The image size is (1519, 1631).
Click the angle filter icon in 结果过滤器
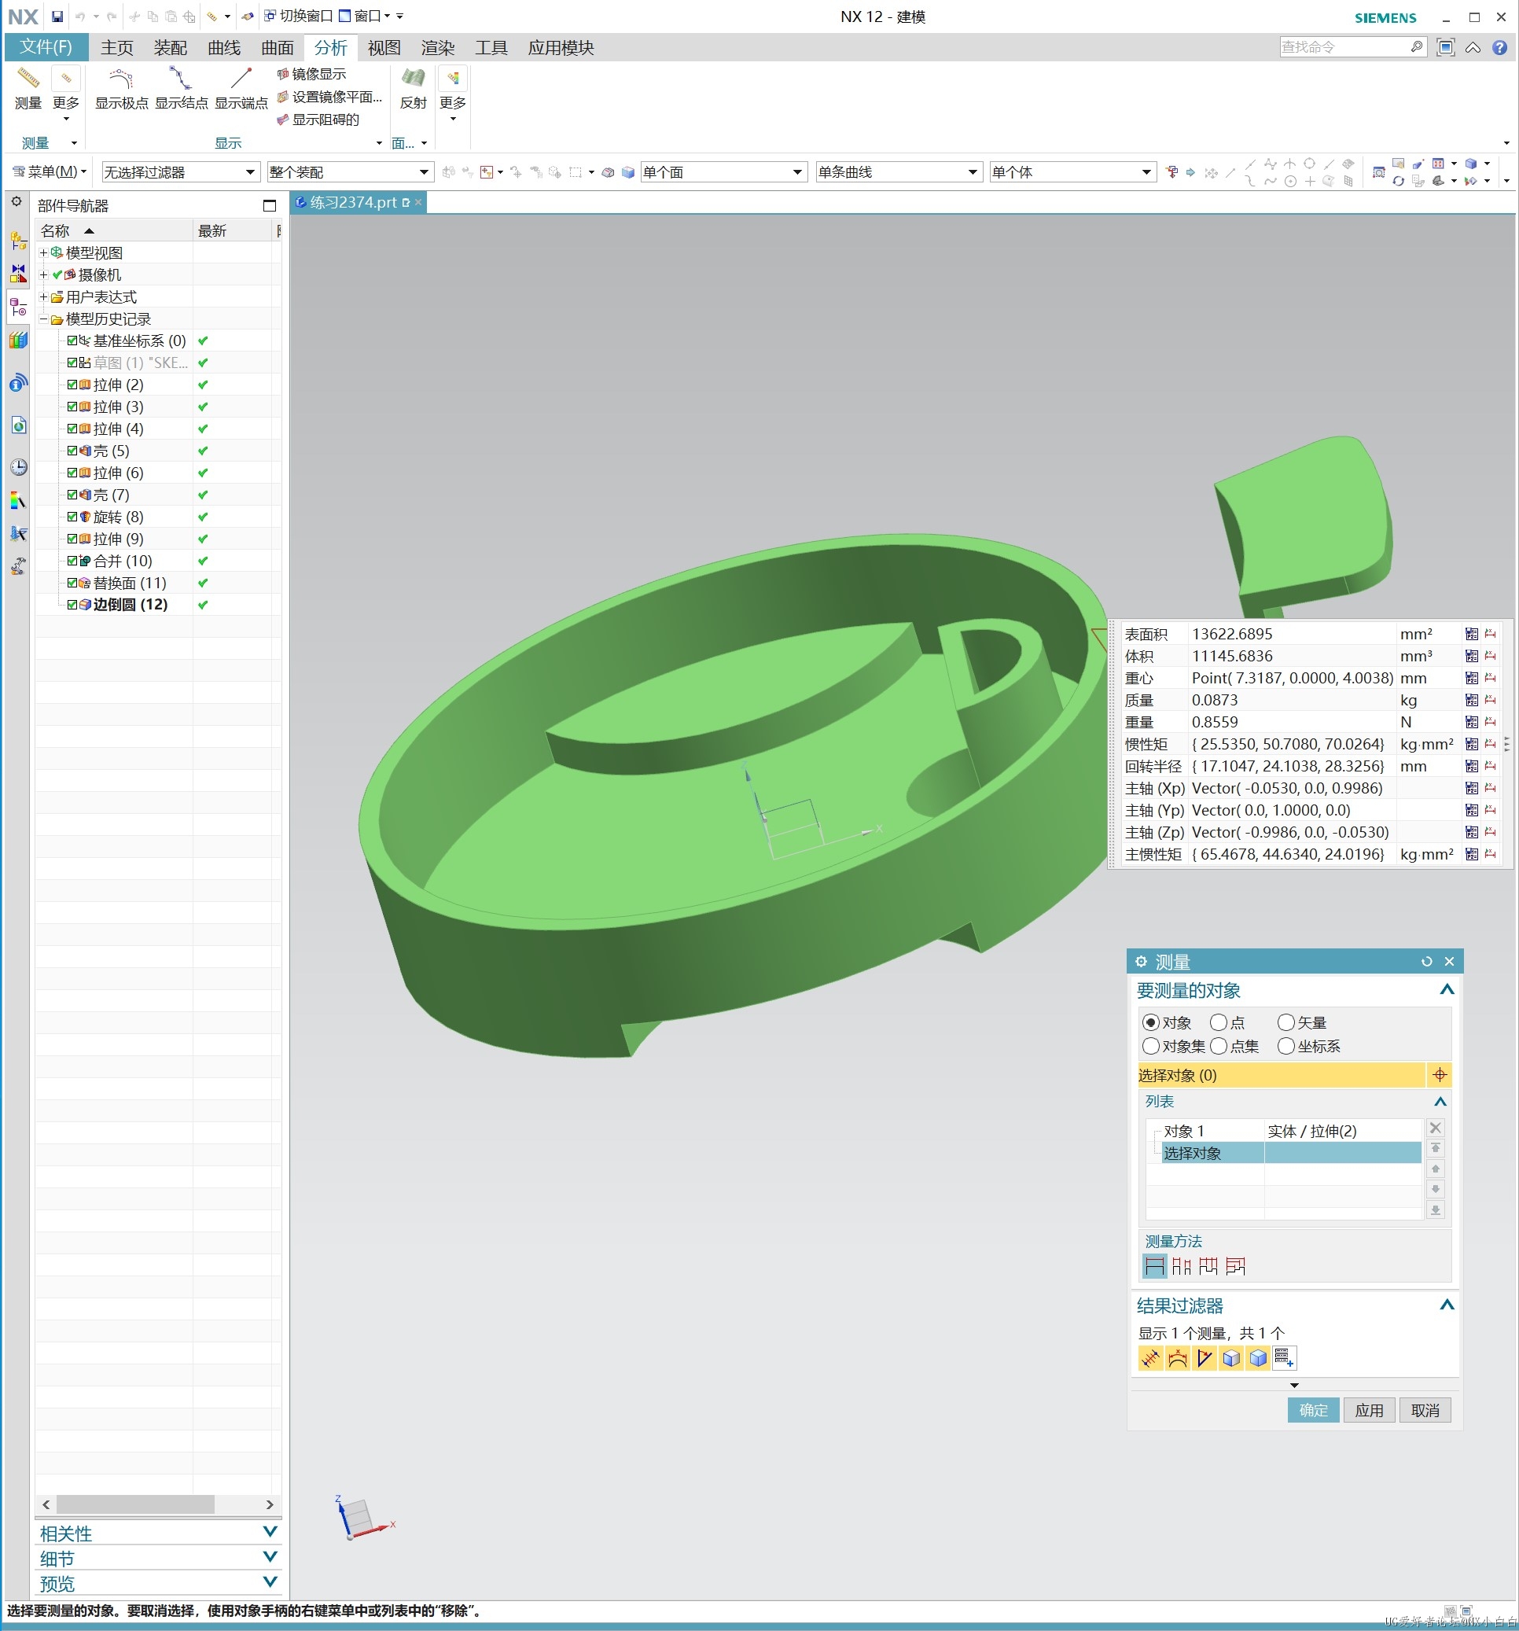pyautogui.click(x=1204, y=1358)
